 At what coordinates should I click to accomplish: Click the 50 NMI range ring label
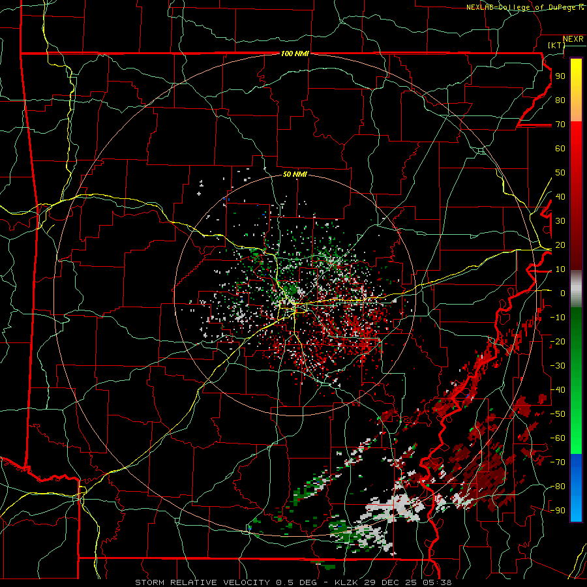(x=295, y=174)
